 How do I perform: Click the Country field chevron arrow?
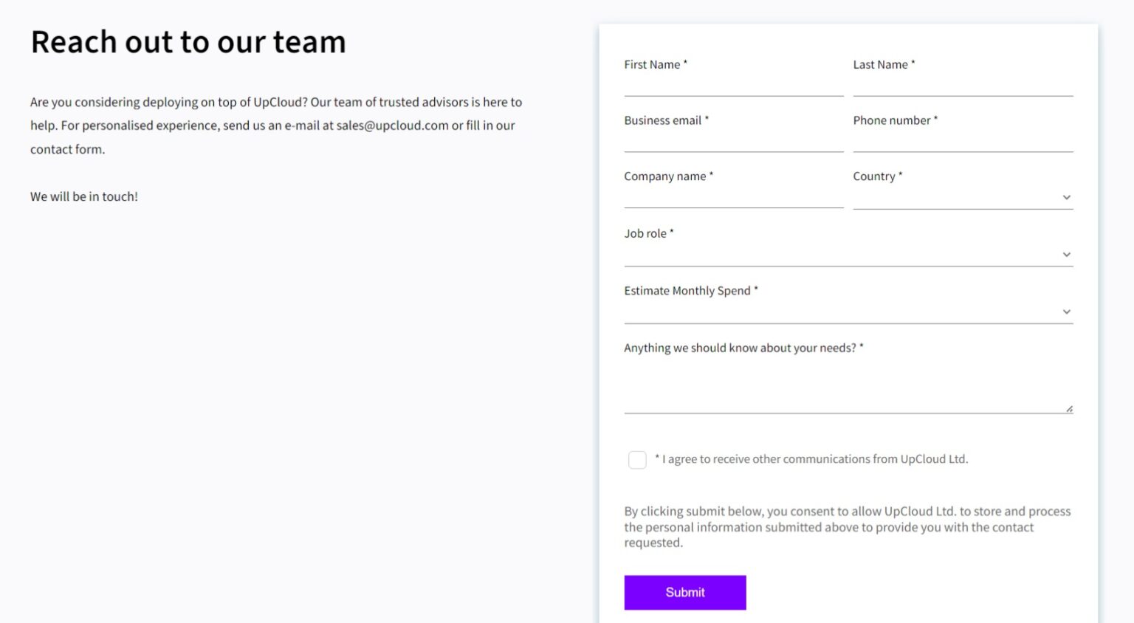(1066, 197)
